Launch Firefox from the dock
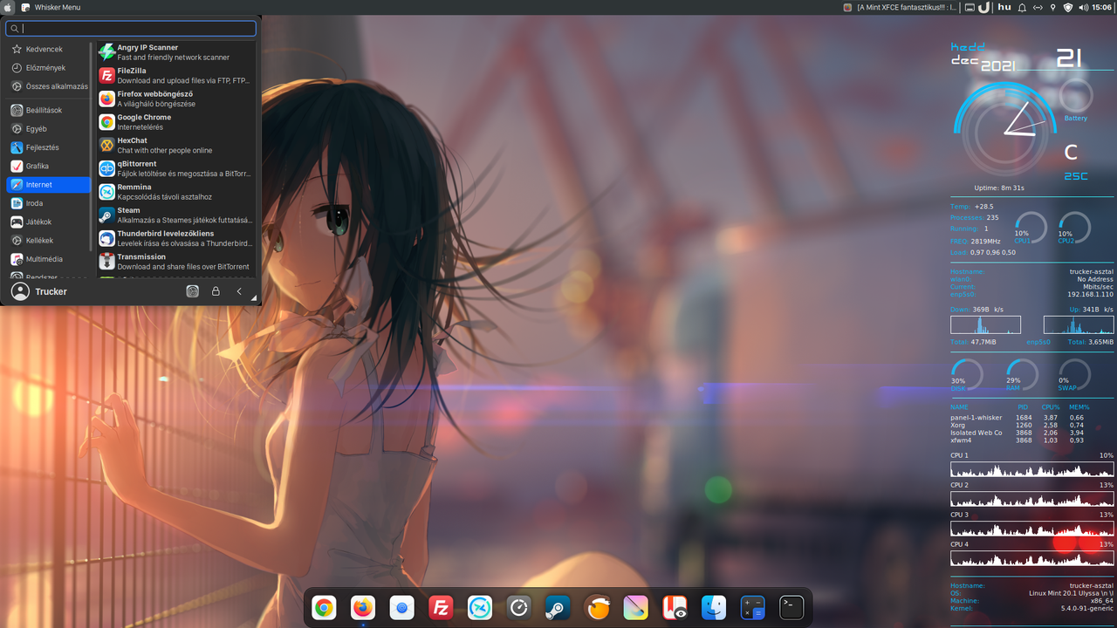This screenshot has width=1117, height=628. click(363, 607)
